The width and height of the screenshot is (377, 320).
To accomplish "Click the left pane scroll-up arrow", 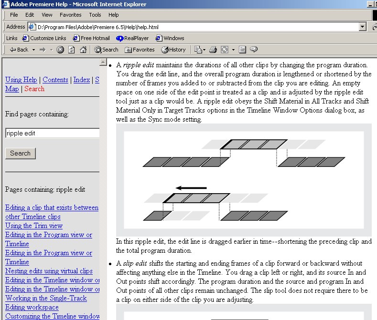I will 103,62.
